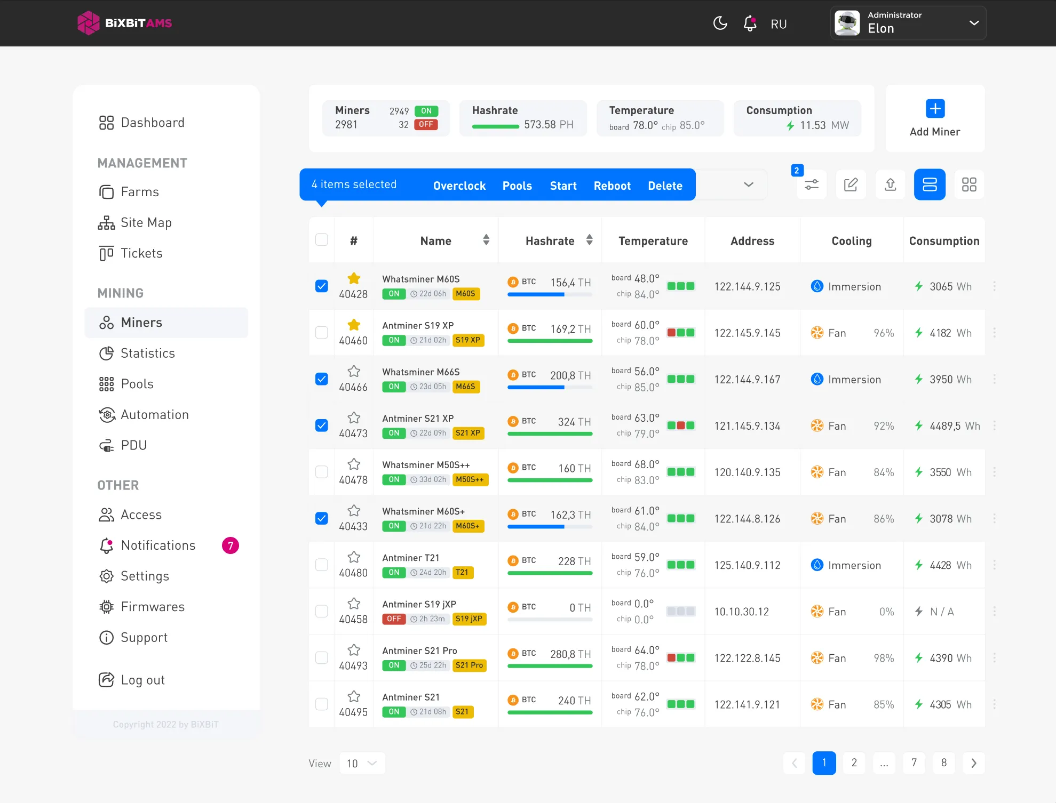The image size is (1056, 803).
Task: Open Automation in the sidebar
Action: 144,414
